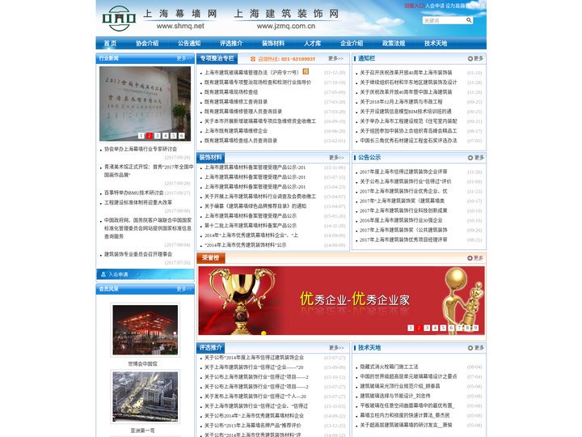Open 2016年度上海市建筑装饰行业30强企业

click(401, 220)
